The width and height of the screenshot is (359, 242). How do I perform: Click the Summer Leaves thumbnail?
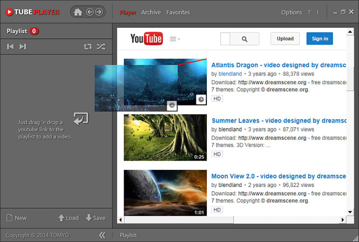pos(166,137)
